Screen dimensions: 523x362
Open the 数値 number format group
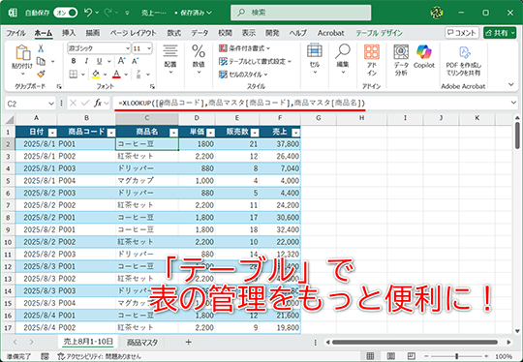pos(199,60)
